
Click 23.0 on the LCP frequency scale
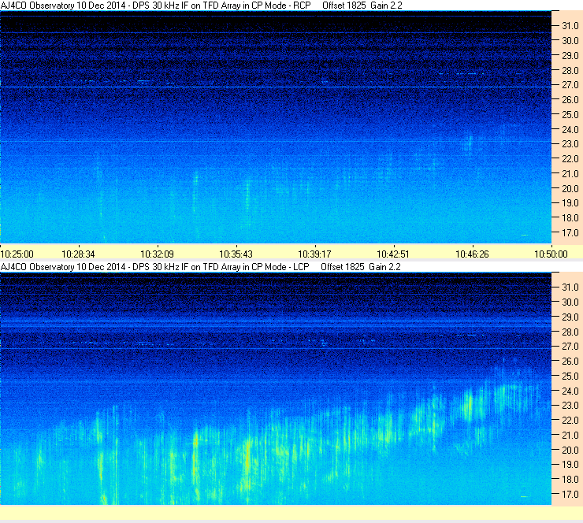click(570, 406)
